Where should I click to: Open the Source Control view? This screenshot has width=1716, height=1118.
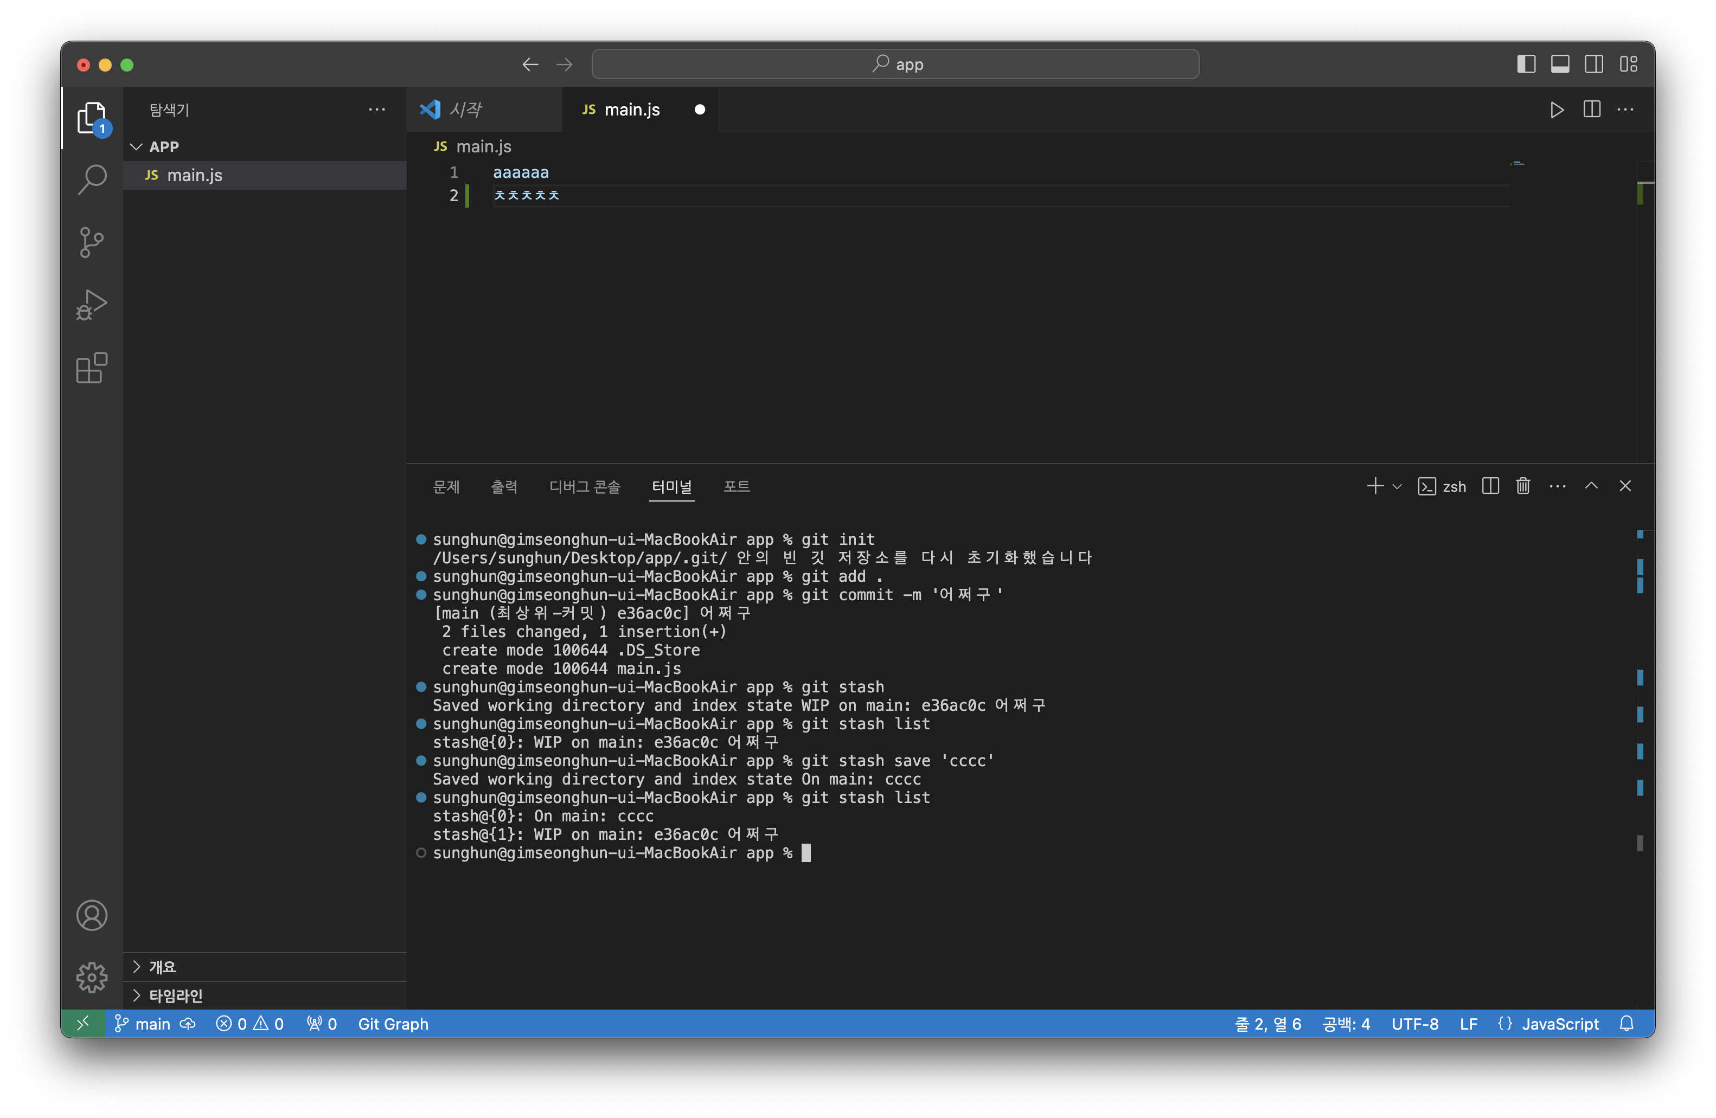tap(92, 242)
